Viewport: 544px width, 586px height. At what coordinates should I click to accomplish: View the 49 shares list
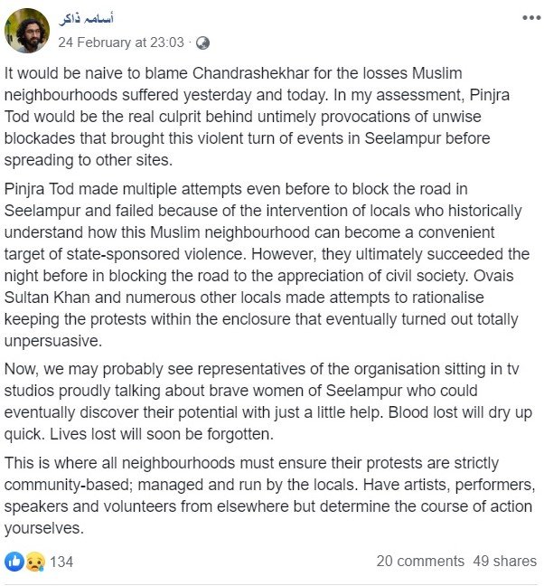(x=504, y=561)
